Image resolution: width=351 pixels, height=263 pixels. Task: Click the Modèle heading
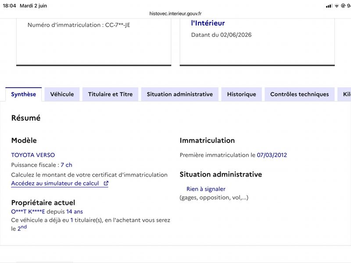coord(24,140)
